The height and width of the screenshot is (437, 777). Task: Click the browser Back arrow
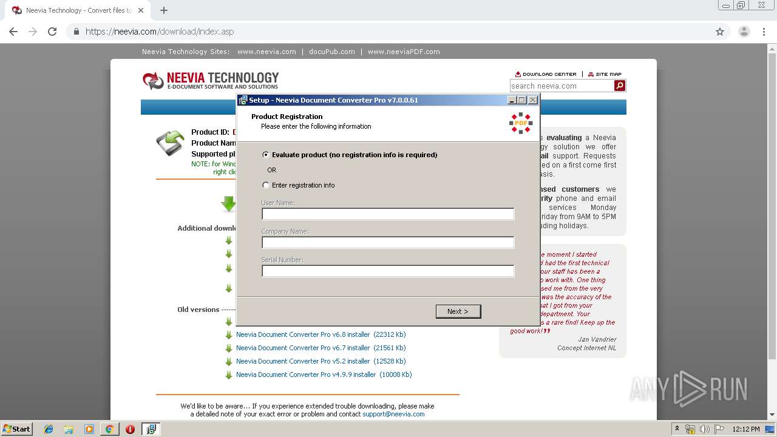pos(13,32)
